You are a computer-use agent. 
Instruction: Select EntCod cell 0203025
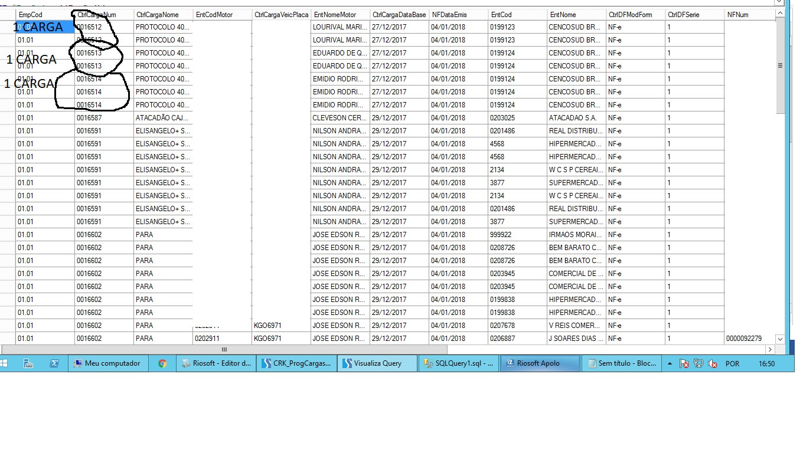point(517,118)
